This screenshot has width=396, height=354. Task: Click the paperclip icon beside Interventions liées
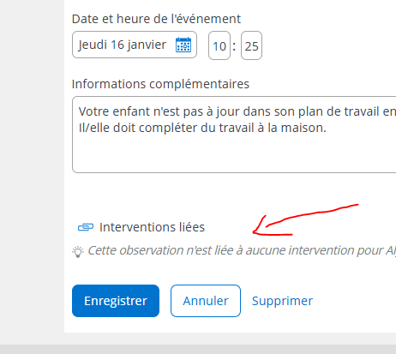[86, 227]
